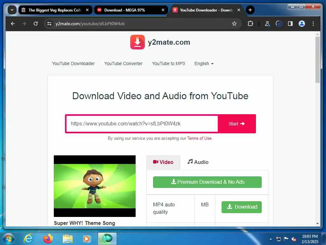
Task: Select the YouTube Downloader tab
Action: 206,10
